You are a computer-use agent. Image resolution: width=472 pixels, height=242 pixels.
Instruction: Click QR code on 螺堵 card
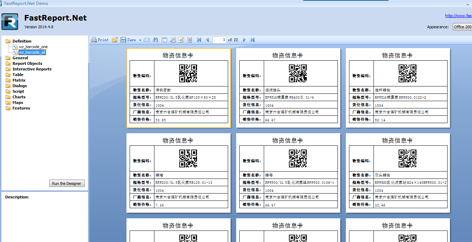point(188,158)
